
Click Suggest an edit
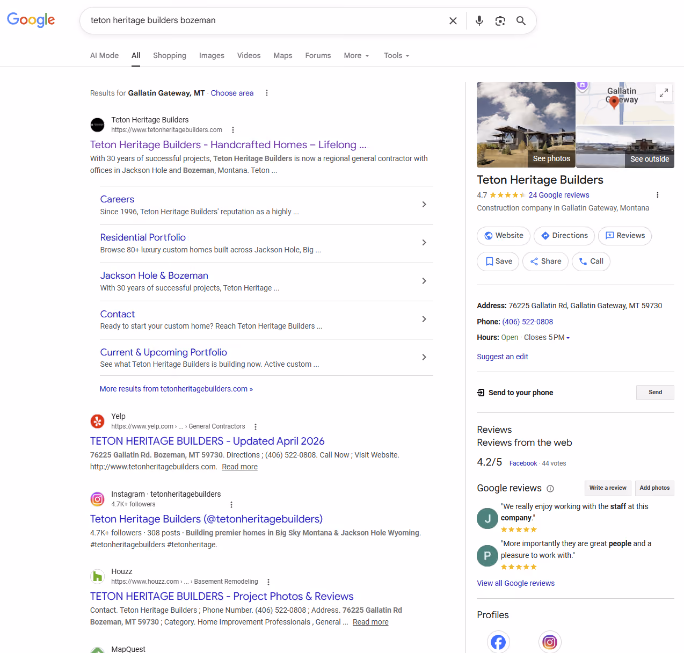[x=503, y=357]
